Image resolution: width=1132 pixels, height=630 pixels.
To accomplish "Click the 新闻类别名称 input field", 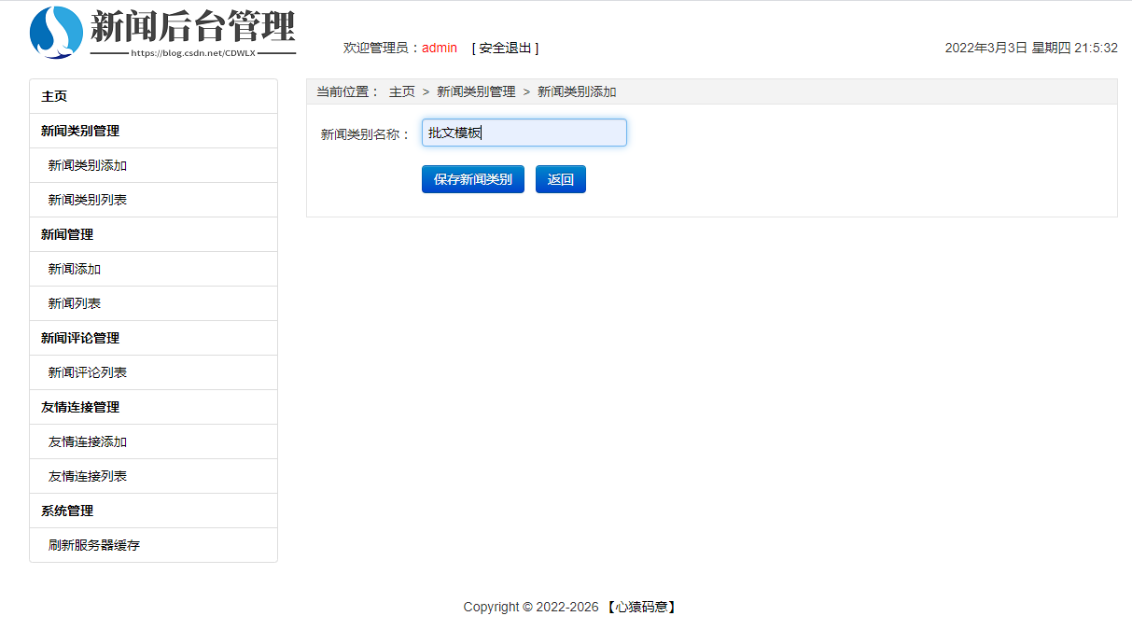I will [524, 132].
